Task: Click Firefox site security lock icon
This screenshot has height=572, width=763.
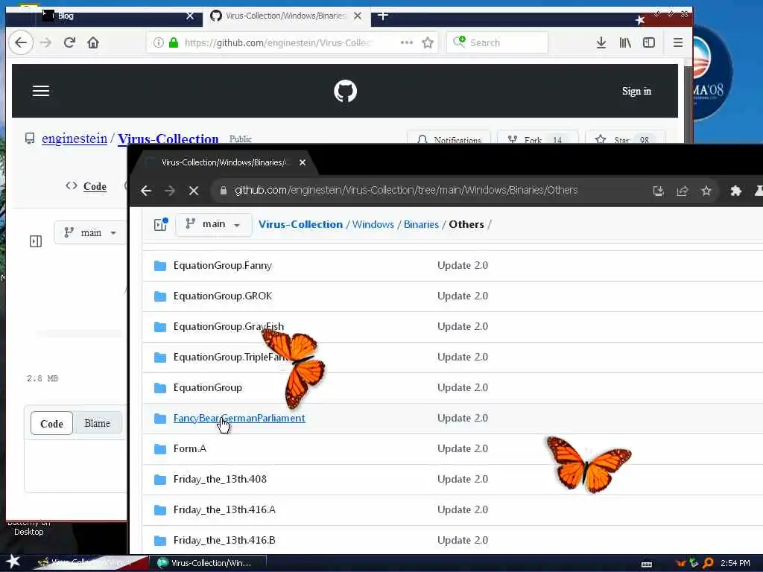Action: 173,42
